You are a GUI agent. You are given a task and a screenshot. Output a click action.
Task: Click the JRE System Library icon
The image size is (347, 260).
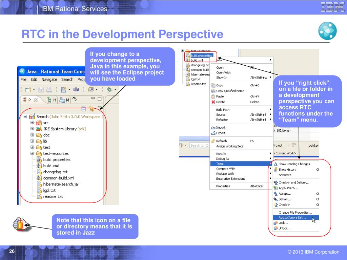[39, 129]
